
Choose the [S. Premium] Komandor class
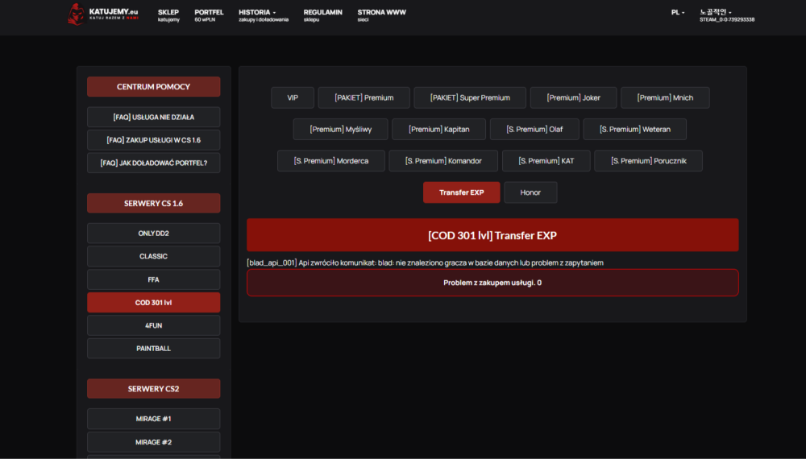tap(443, 161)
